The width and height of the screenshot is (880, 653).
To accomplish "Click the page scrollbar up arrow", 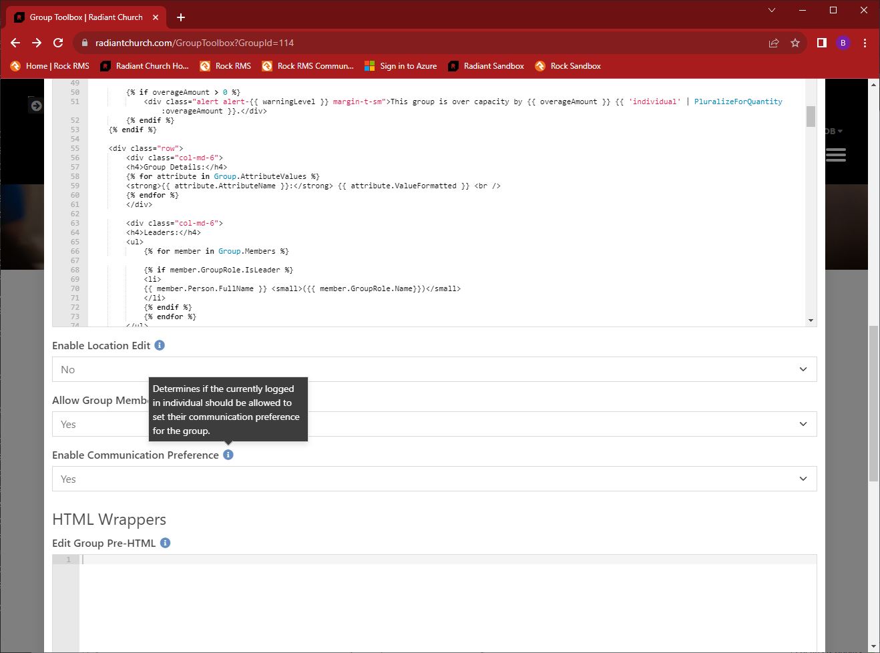I will (x=873, y=85).
